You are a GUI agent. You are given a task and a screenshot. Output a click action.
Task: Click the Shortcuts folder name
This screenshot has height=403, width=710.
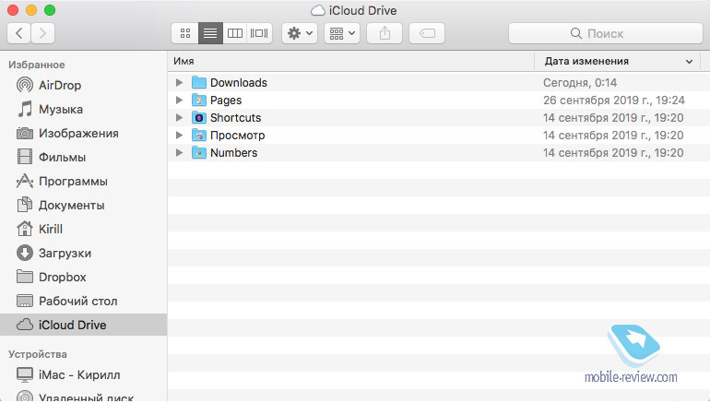tap(235, 118)
